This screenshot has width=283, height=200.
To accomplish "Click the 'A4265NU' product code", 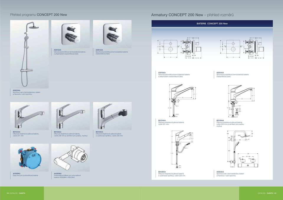I will (58, 173).
